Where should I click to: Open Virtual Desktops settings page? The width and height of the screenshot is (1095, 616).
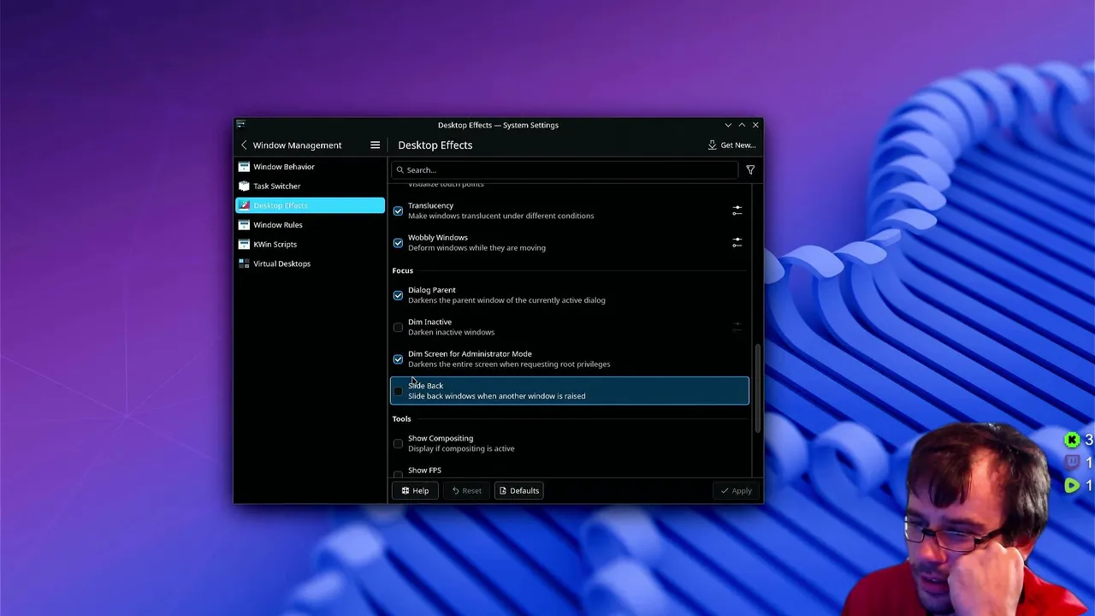[x=310, y=264]
